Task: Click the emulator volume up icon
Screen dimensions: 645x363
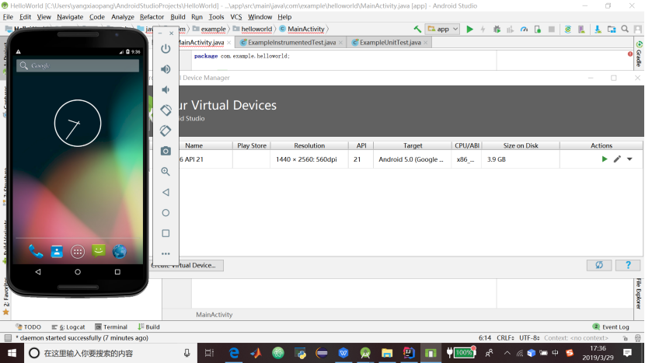Action: [x=166, y=69]
